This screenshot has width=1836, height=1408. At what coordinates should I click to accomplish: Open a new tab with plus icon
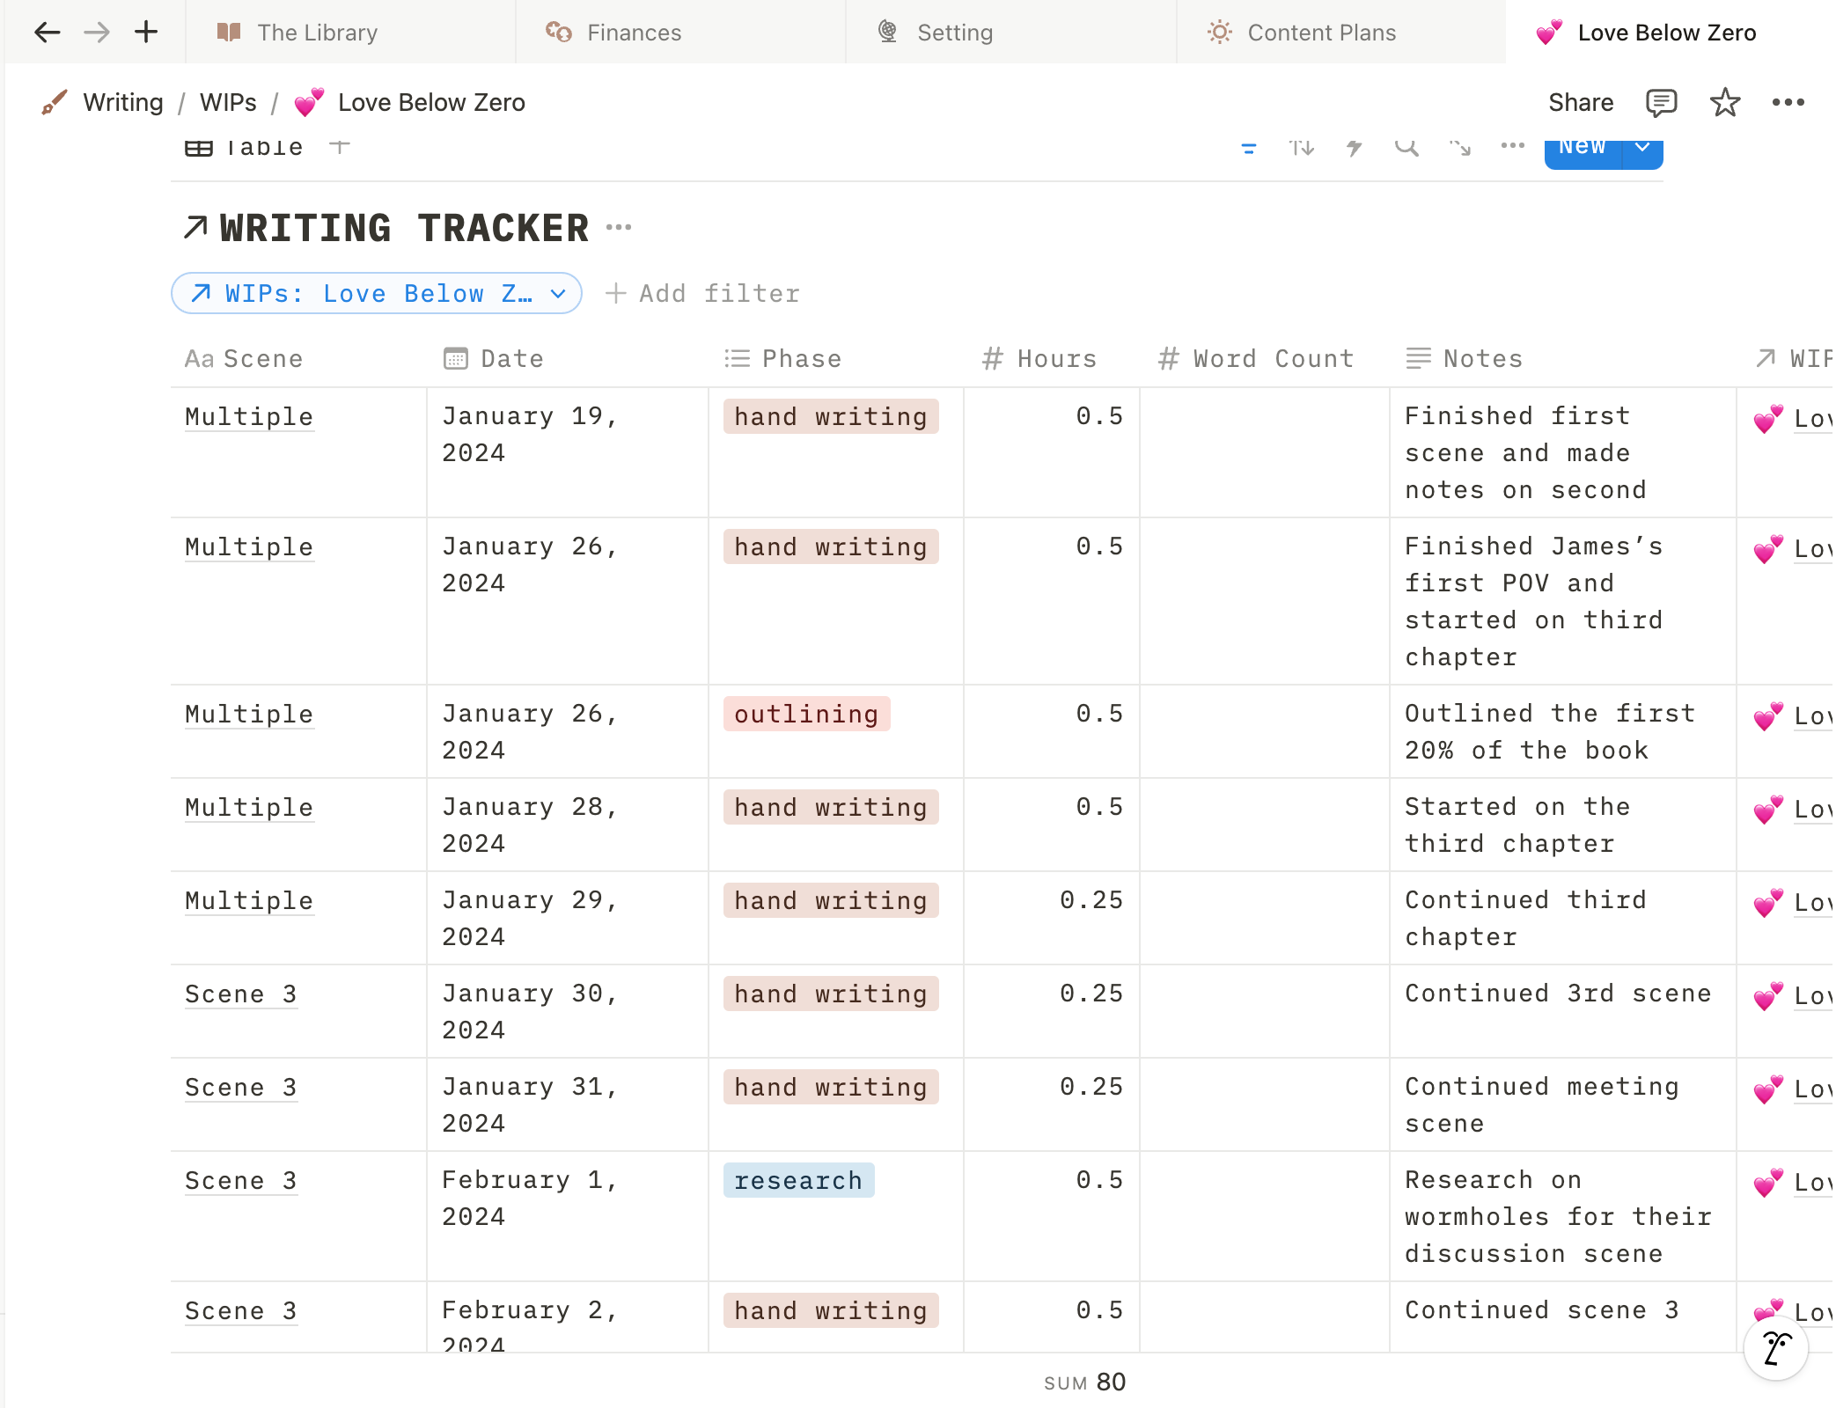pos(146,33)
